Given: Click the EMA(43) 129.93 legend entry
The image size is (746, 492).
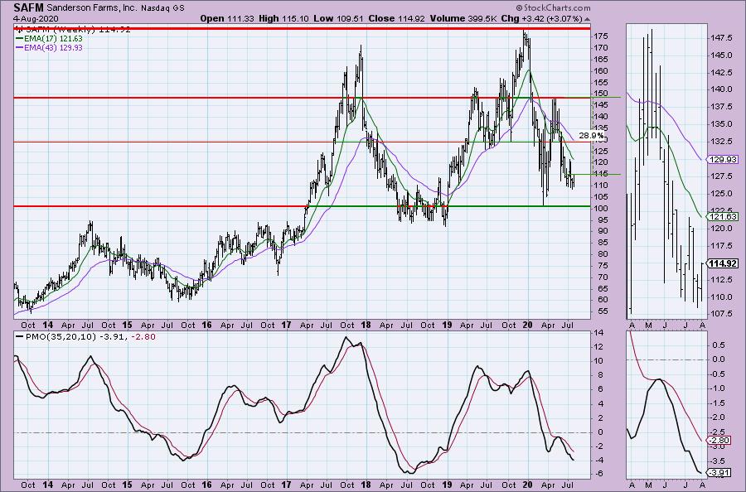Looking at the screenshot, I should click(x=49, y=47).
